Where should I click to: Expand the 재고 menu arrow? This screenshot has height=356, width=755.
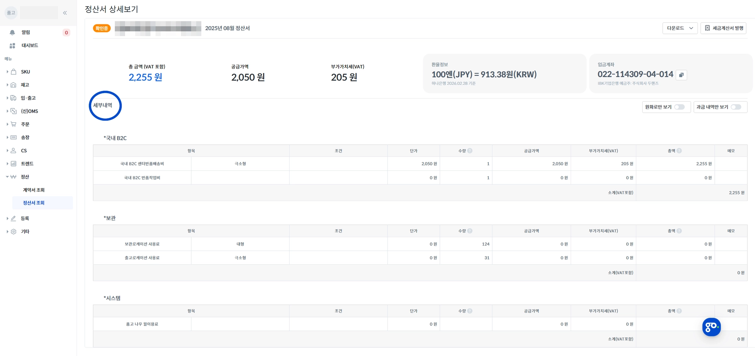point(7,85)
